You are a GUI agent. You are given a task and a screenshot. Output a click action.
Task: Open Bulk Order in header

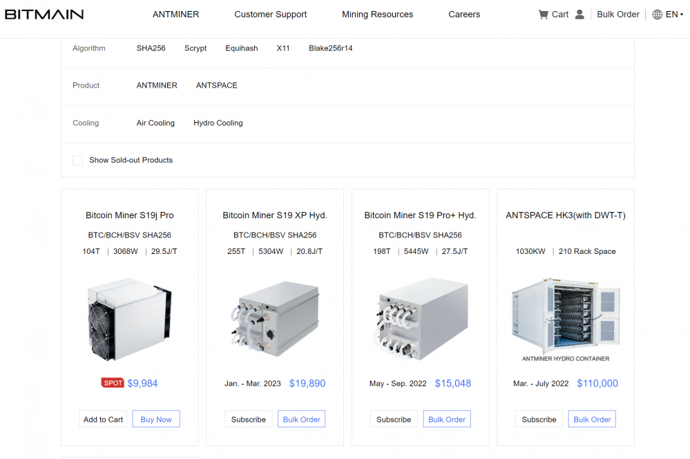[x=618, y=14]
